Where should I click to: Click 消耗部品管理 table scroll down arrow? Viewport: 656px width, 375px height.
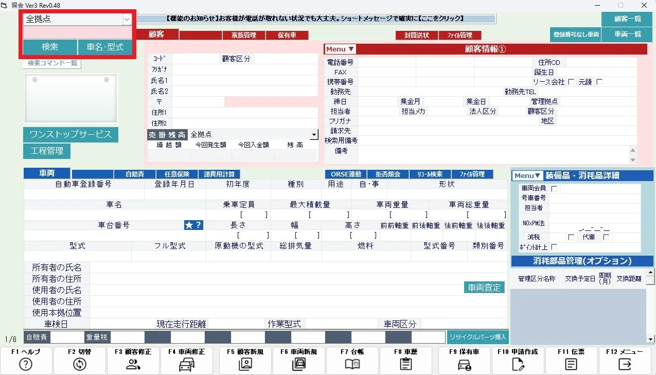(x=651, y=340)
